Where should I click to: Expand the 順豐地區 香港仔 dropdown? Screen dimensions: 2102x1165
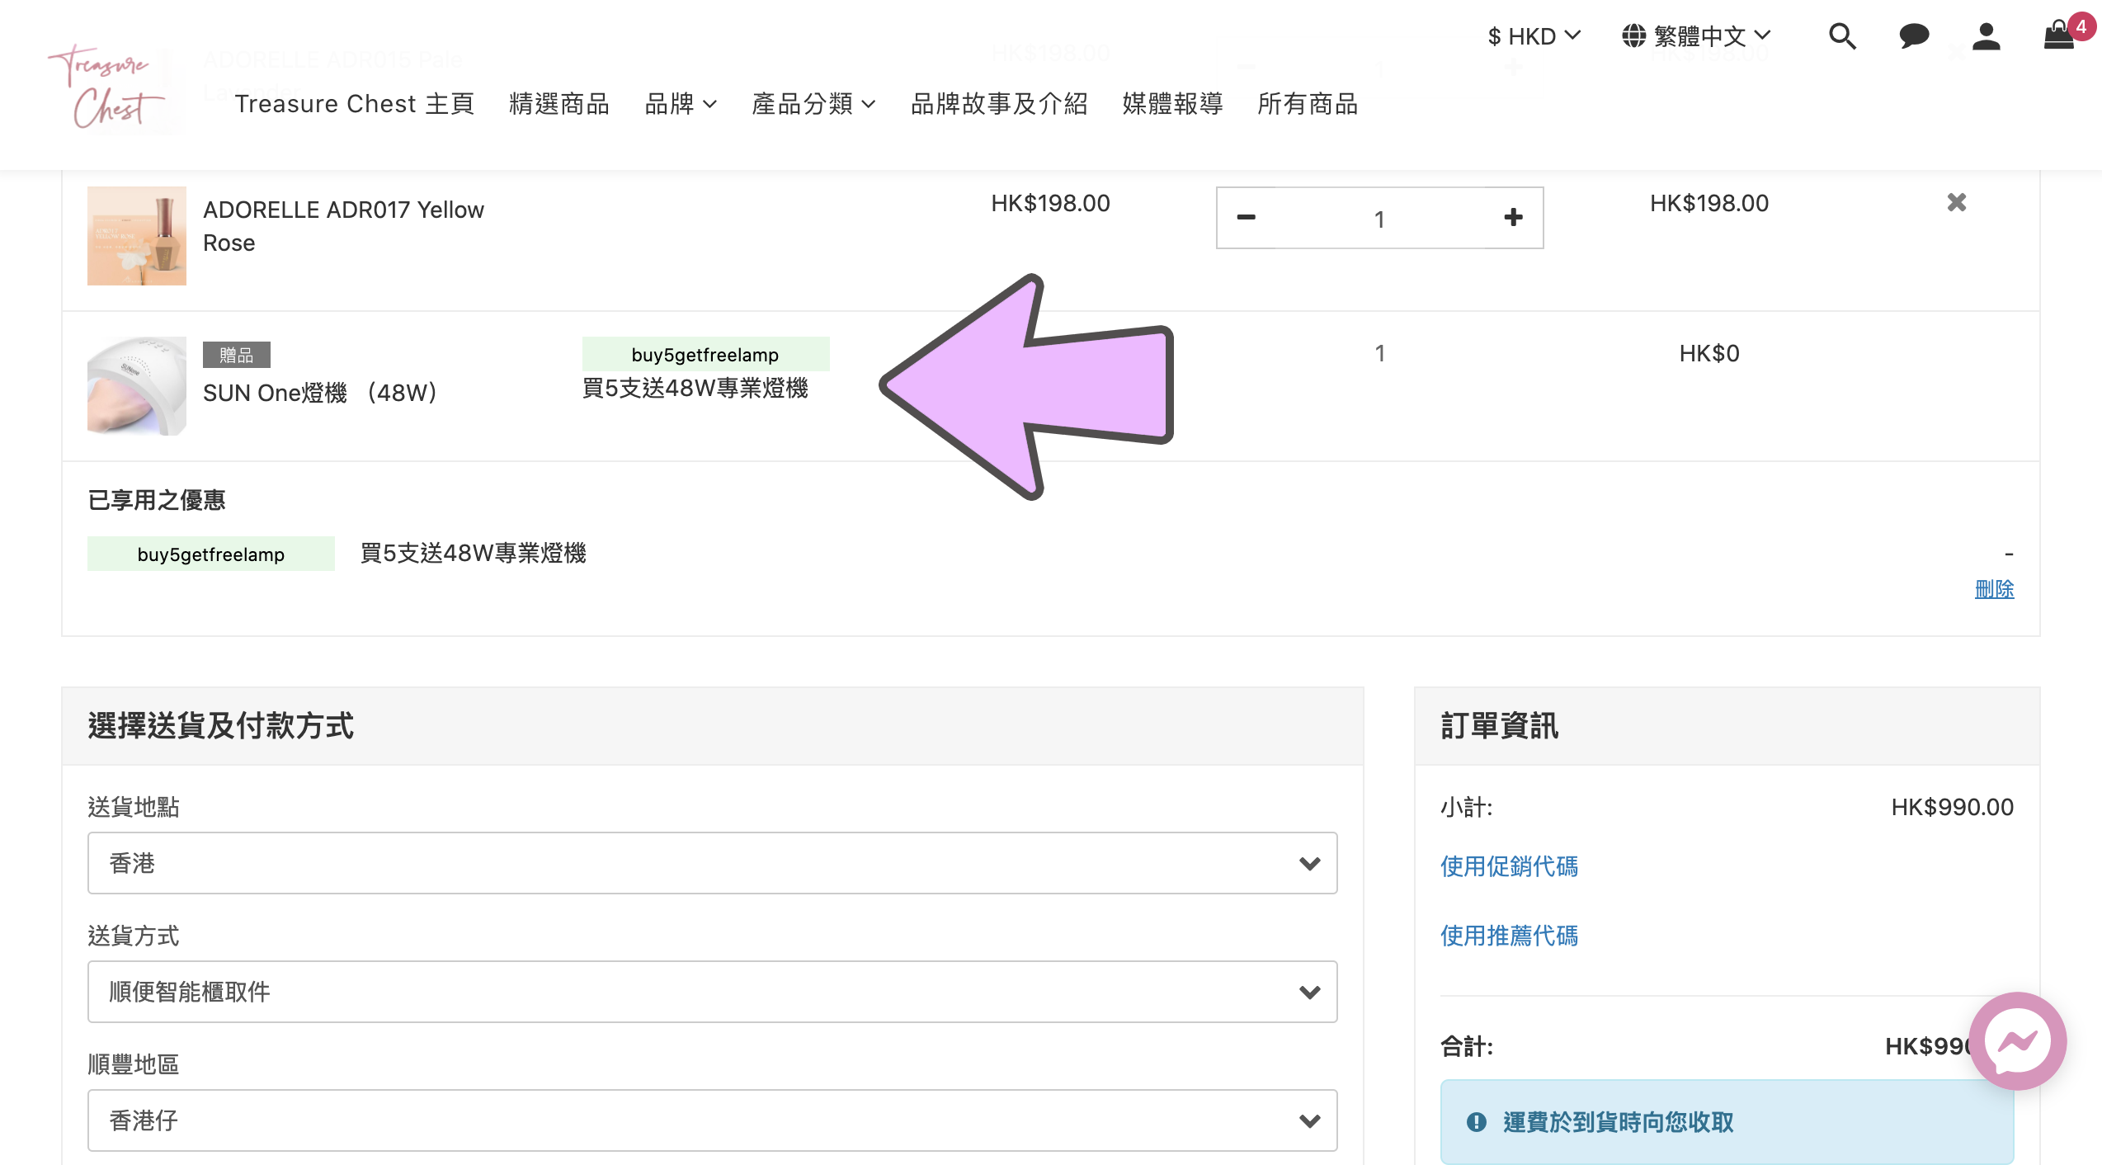point(712,1120)
